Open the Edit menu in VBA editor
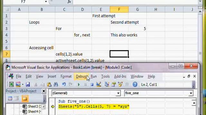Image resolution: width=206 pixels, height=115 pixels. [x=29, y=76]
